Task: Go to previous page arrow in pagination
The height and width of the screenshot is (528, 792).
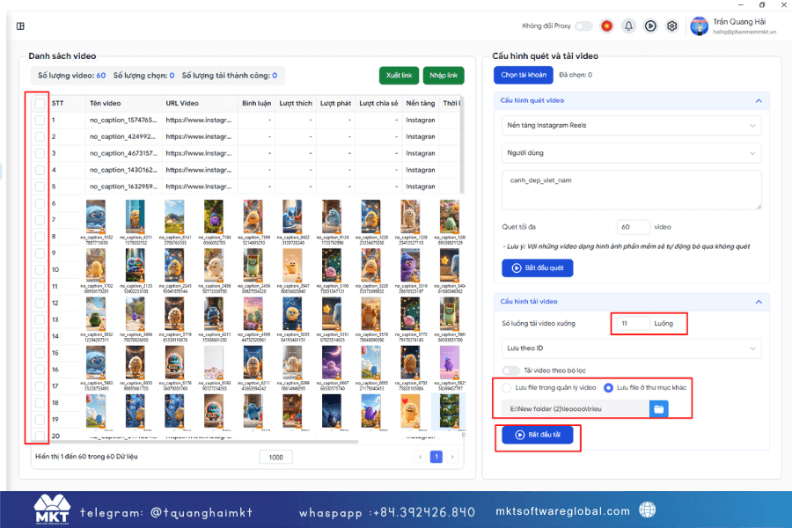Action: 421,457
